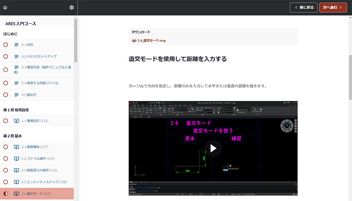
Task: Toggle half-filled circle for 2-6 直交モード
Action: [6, 194]
